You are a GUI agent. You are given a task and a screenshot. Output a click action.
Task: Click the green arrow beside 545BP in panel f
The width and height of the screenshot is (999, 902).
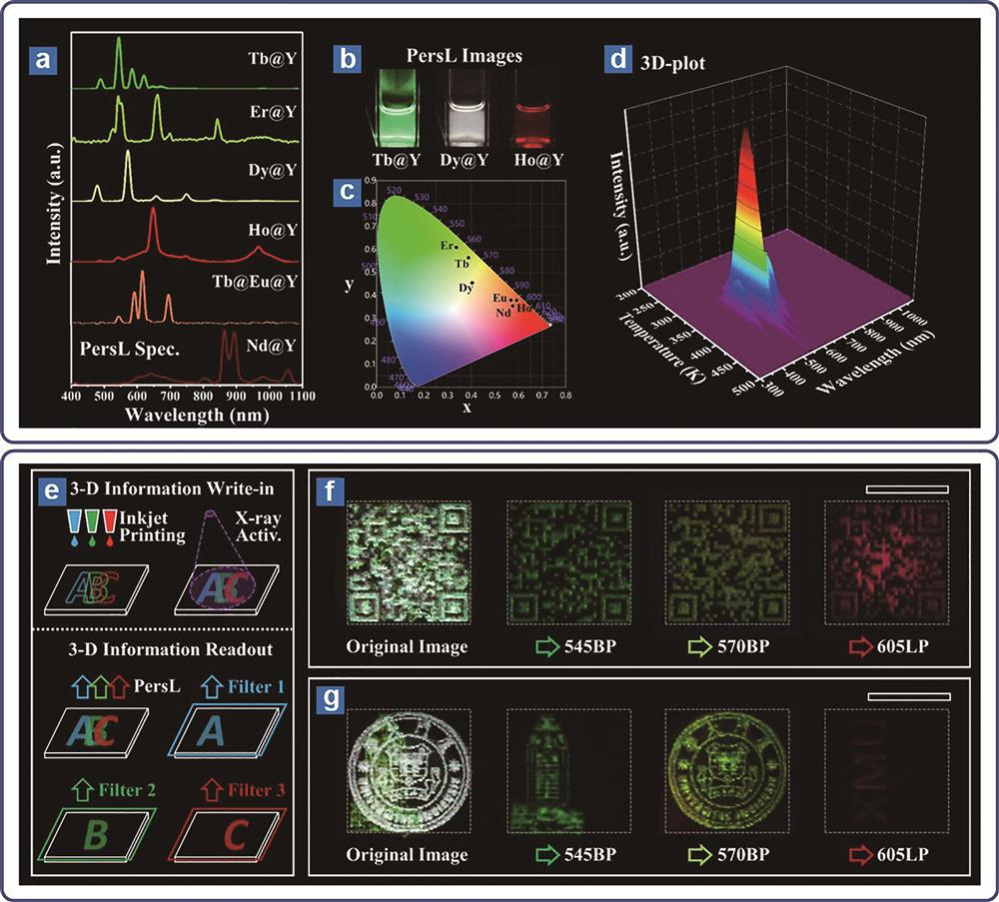[547, 647]
